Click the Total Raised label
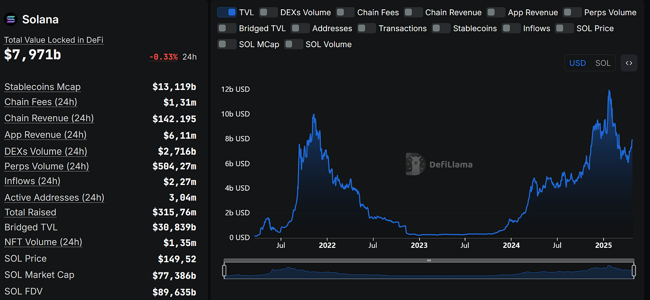650x300 pixels. click(x=30, y=212)
